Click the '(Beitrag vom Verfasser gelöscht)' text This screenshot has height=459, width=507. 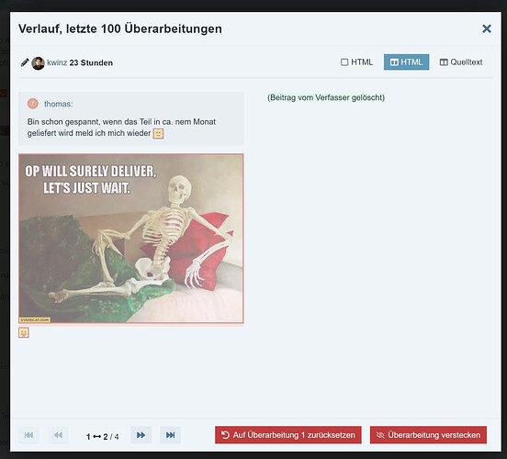(326, 97)
